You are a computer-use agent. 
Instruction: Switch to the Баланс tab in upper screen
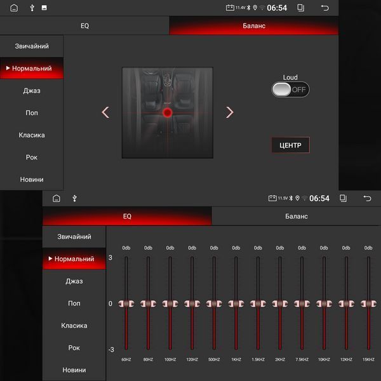[x=253, y=25]
